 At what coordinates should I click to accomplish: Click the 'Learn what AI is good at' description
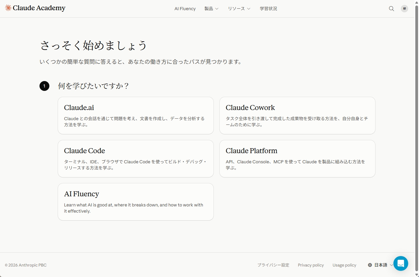[x=134, y=208]
